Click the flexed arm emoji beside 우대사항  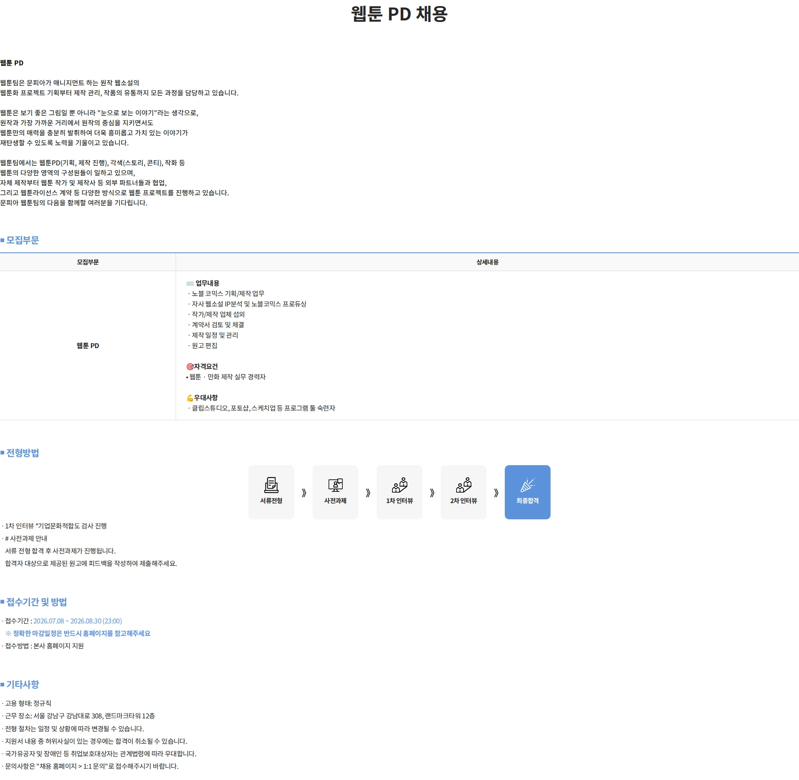190,398
